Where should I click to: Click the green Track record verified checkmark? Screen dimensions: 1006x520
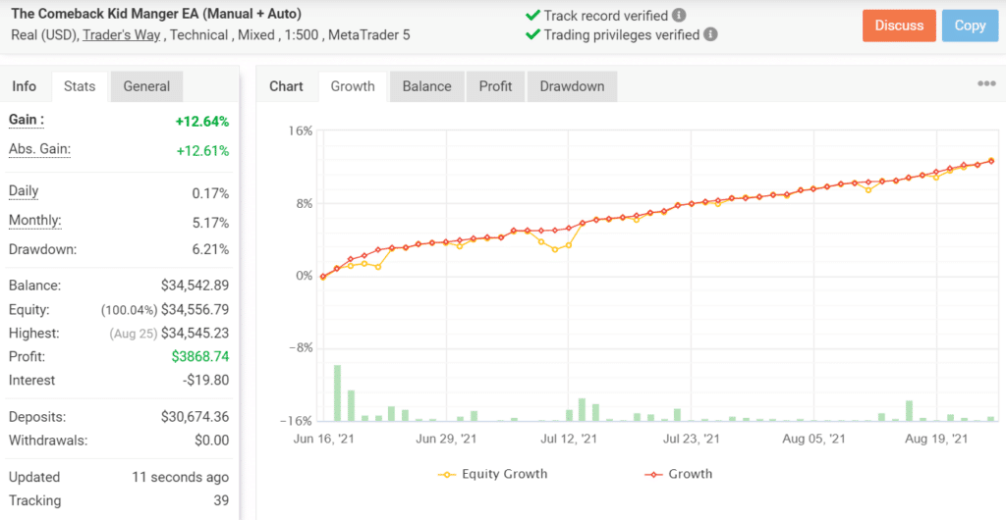pos(532,16)
